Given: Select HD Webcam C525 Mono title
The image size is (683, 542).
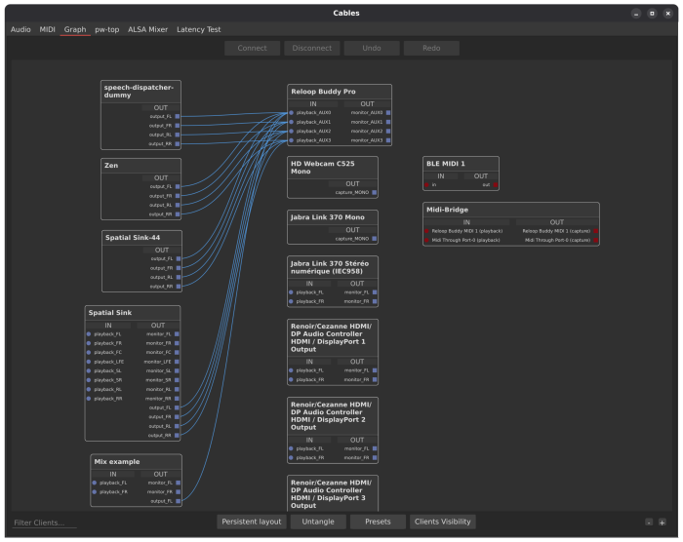Looking at the screenshot, I should tap(322, 168).
